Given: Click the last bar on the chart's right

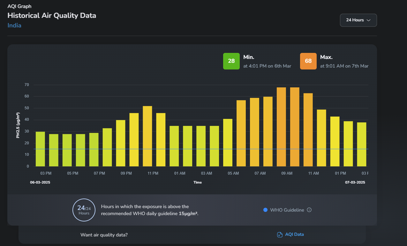Looking at the screenshot, I should 362,144.
